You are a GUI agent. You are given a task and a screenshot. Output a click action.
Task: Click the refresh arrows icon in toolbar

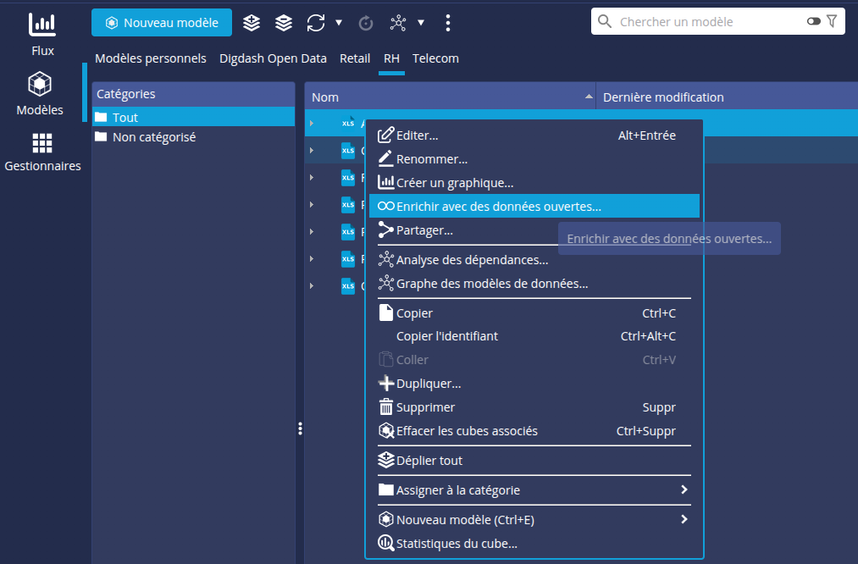[x=316, y=23]
